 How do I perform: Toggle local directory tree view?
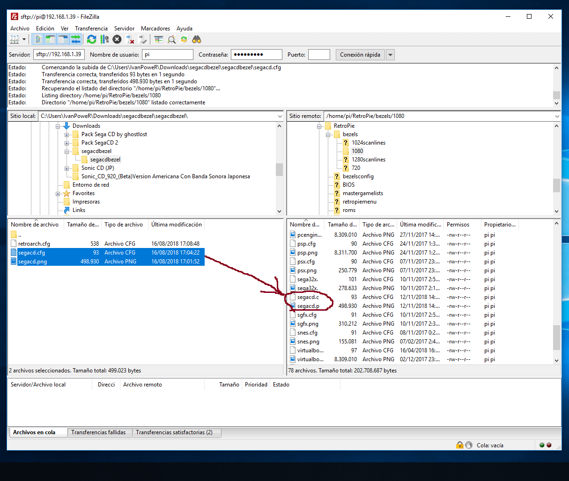click(x=51, y=40)
